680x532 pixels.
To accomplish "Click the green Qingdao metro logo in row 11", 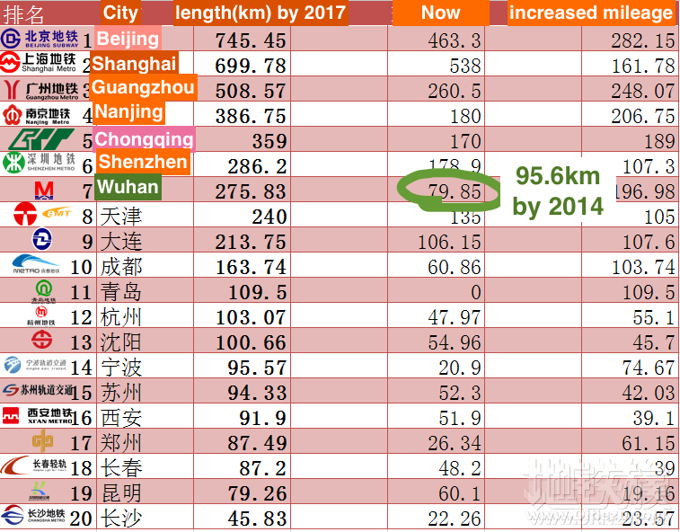I will 43,291.
